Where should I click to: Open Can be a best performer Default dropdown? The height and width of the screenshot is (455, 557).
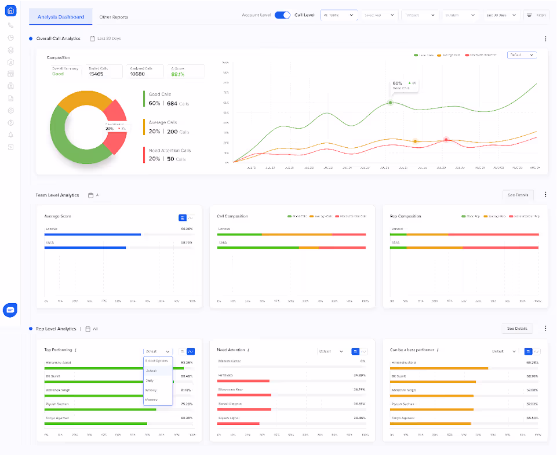(504, 352)
